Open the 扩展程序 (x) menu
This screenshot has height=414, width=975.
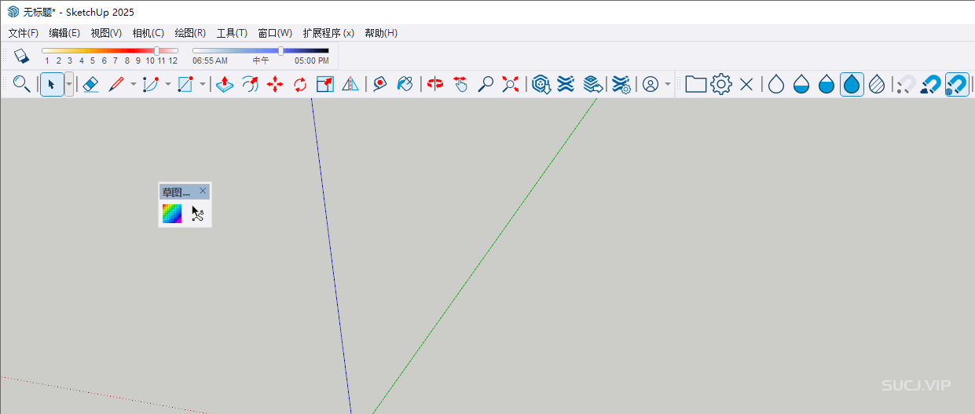tap(328, 33)
